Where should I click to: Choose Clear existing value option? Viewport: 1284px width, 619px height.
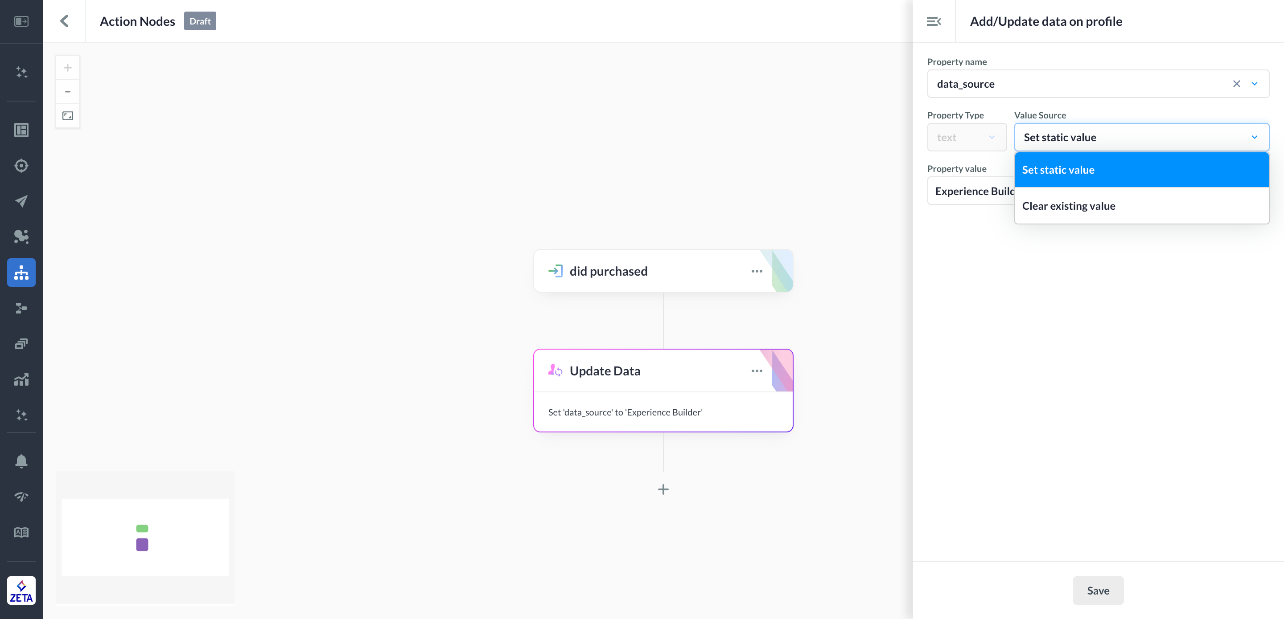(1141, 206)
